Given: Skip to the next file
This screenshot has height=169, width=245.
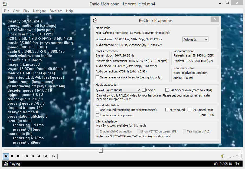Looking at the screenshot, I should click(45, 156).
